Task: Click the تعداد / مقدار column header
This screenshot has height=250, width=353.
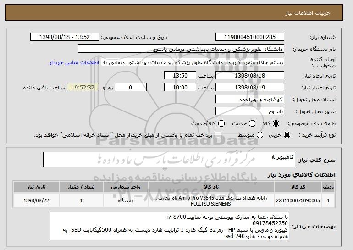Action: 81,187
